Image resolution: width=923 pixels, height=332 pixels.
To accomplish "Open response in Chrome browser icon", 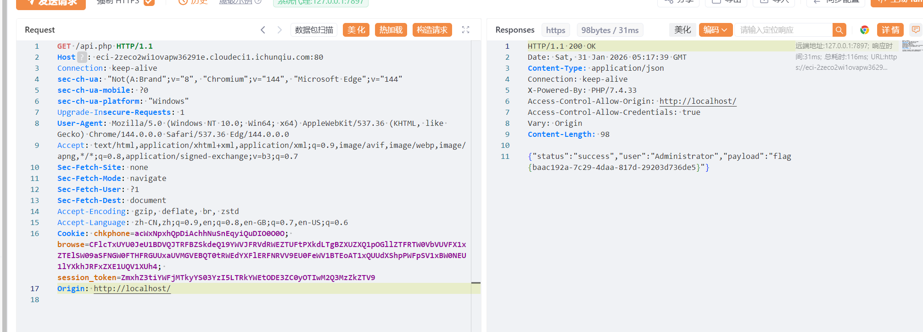I will coord(865,30).
